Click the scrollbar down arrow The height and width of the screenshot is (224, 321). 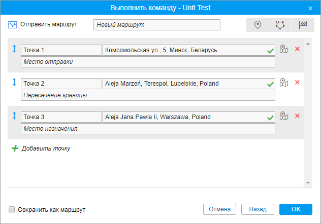click(308, 183)
